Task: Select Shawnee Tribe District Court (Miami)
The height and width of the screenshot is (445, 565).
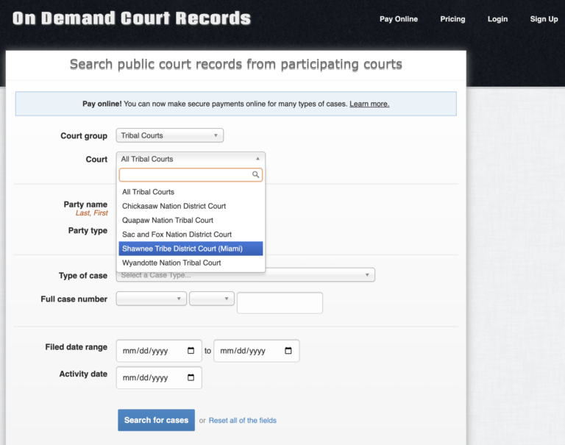Action: (x=191, y=249)
